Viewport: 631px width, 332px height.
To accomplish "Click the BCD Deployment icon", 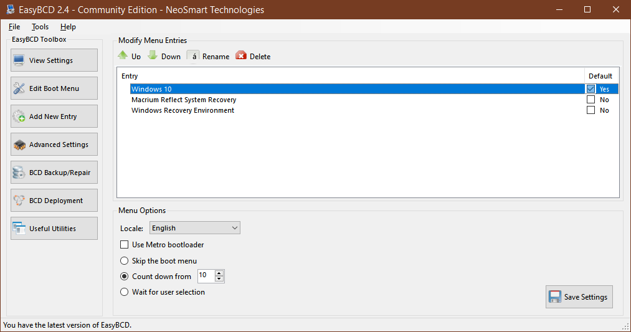I will 19,201.
